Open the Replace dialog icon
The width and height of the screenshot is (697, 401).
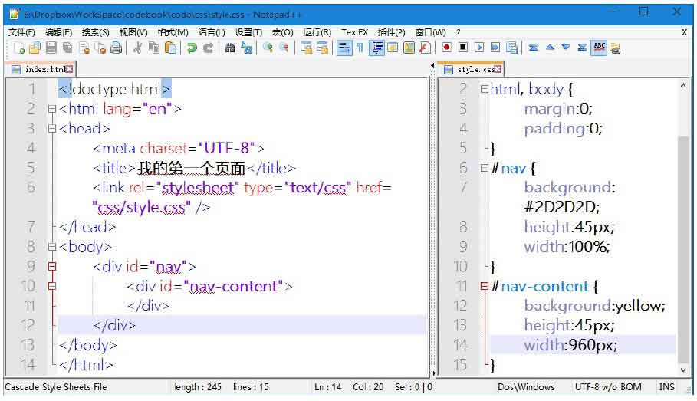pyautogui.click(x=246, y=48)
